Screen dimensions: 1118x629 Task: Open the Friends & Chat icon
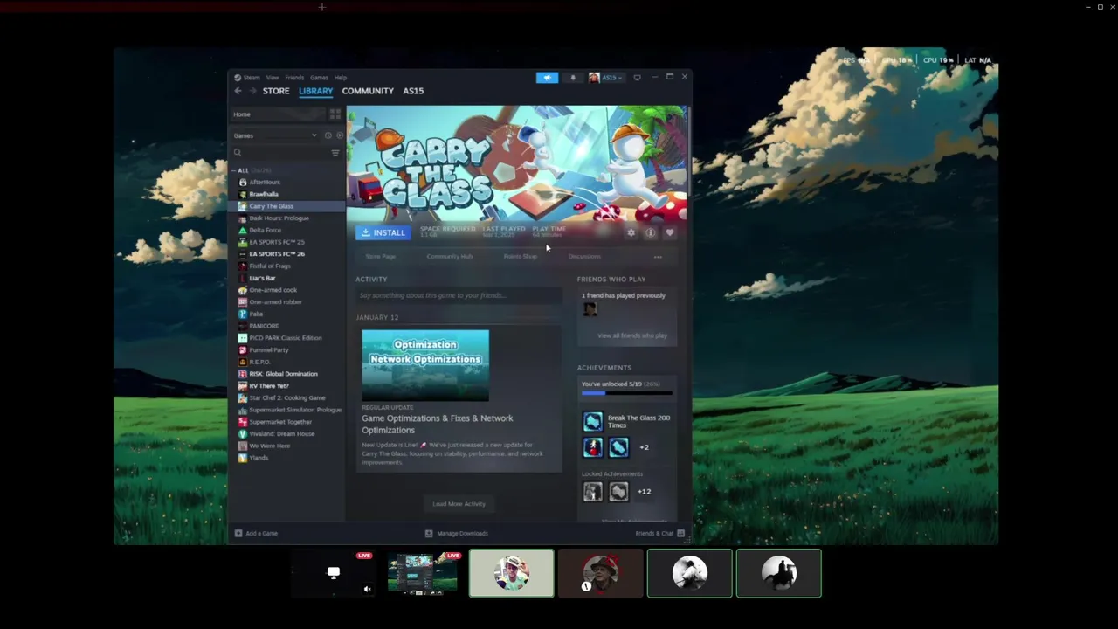coord(680,533)
